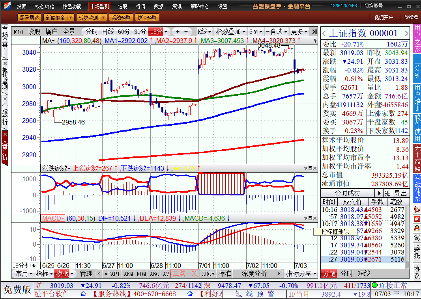Open the 核心功能 menu
421x299 pixels.
44,6
